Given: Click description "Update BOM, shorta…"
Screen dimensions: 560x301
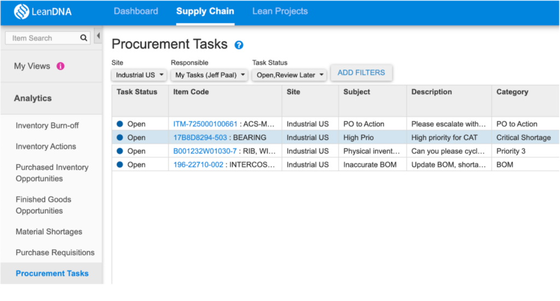Looking at the screenshot, I should coord(448,164).
